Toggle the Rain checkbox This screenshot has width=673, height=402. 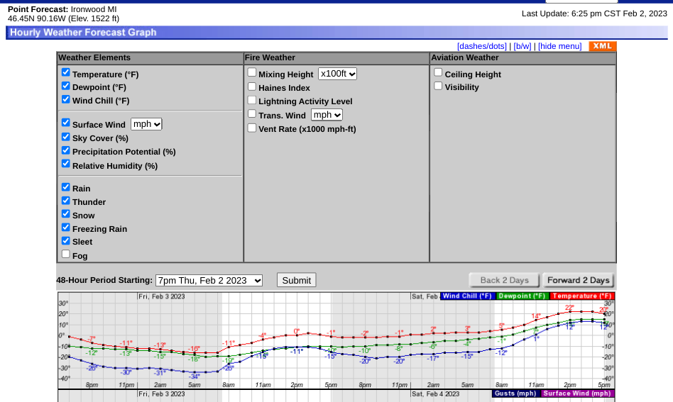point(66,187)
